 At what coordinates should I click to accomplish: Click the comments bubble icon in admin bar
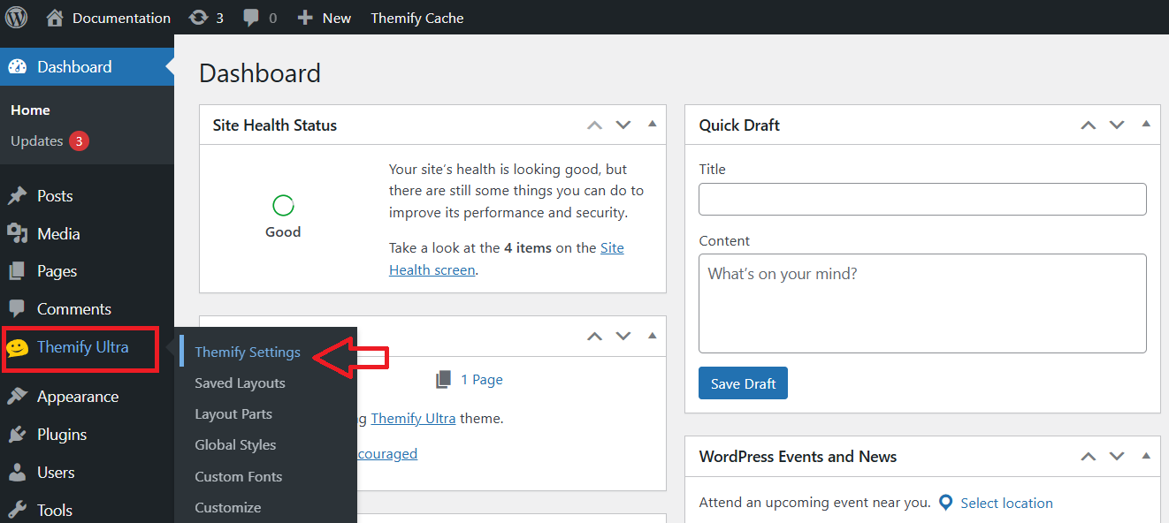250,17
